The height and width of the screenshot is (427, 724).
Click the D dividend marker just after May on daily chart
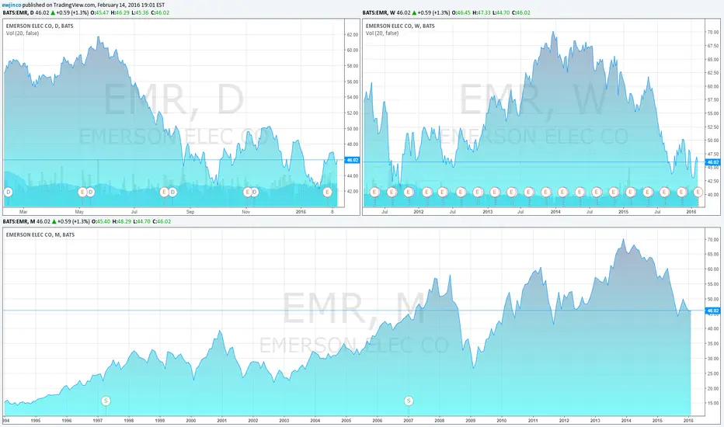(x=90, y=192)
